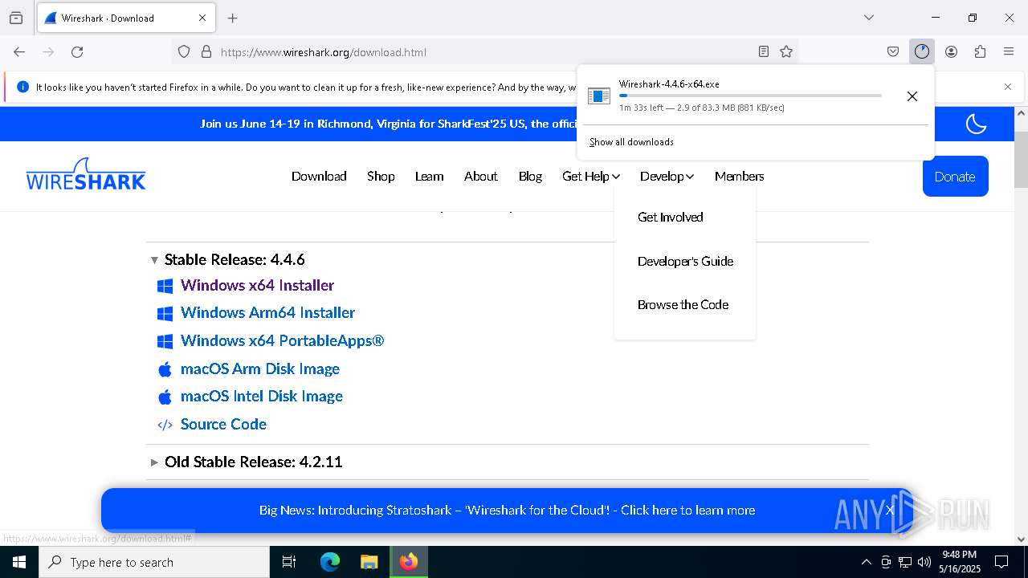Reload the current page

tap(77, 51)
